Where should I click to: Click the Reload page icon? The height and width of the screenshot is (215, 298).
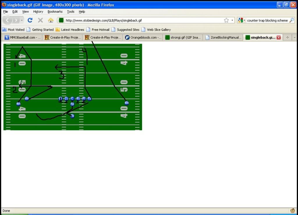pos(30,20)
